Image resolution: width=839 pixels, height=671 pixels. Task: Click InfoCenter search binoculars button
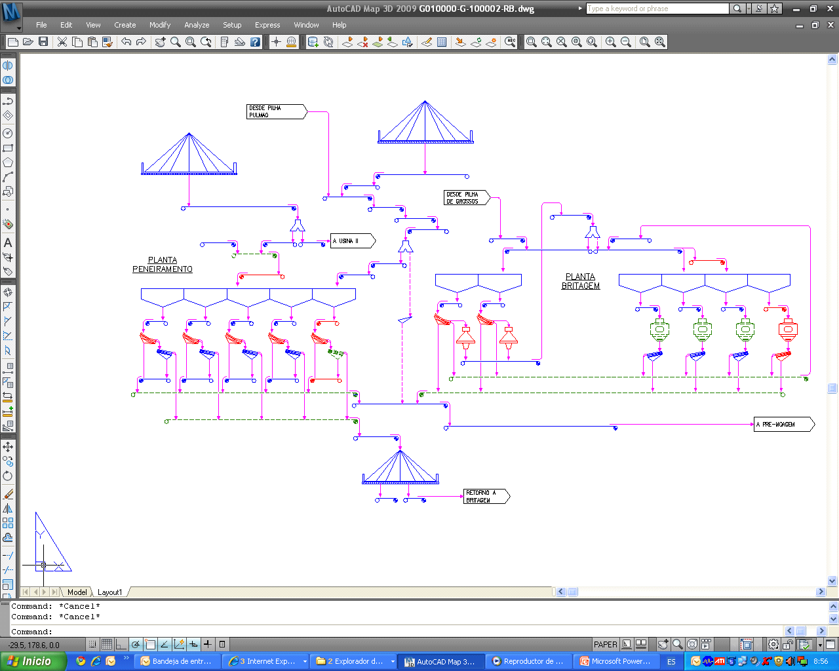click(737, 9)
